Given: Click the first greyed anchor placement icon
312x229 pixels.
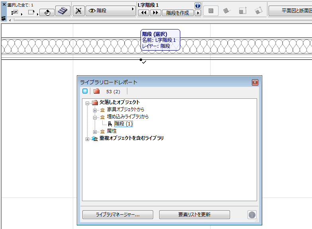Looking at the screenshot, I should tap(211, 10).
